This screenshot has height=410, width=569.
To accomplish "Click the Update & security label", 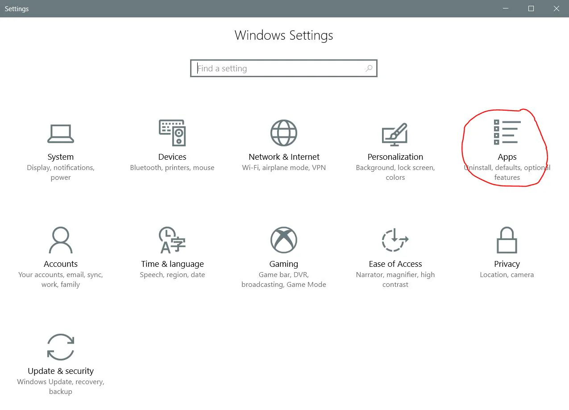I will pyautogui.click(x=61, y=371).
